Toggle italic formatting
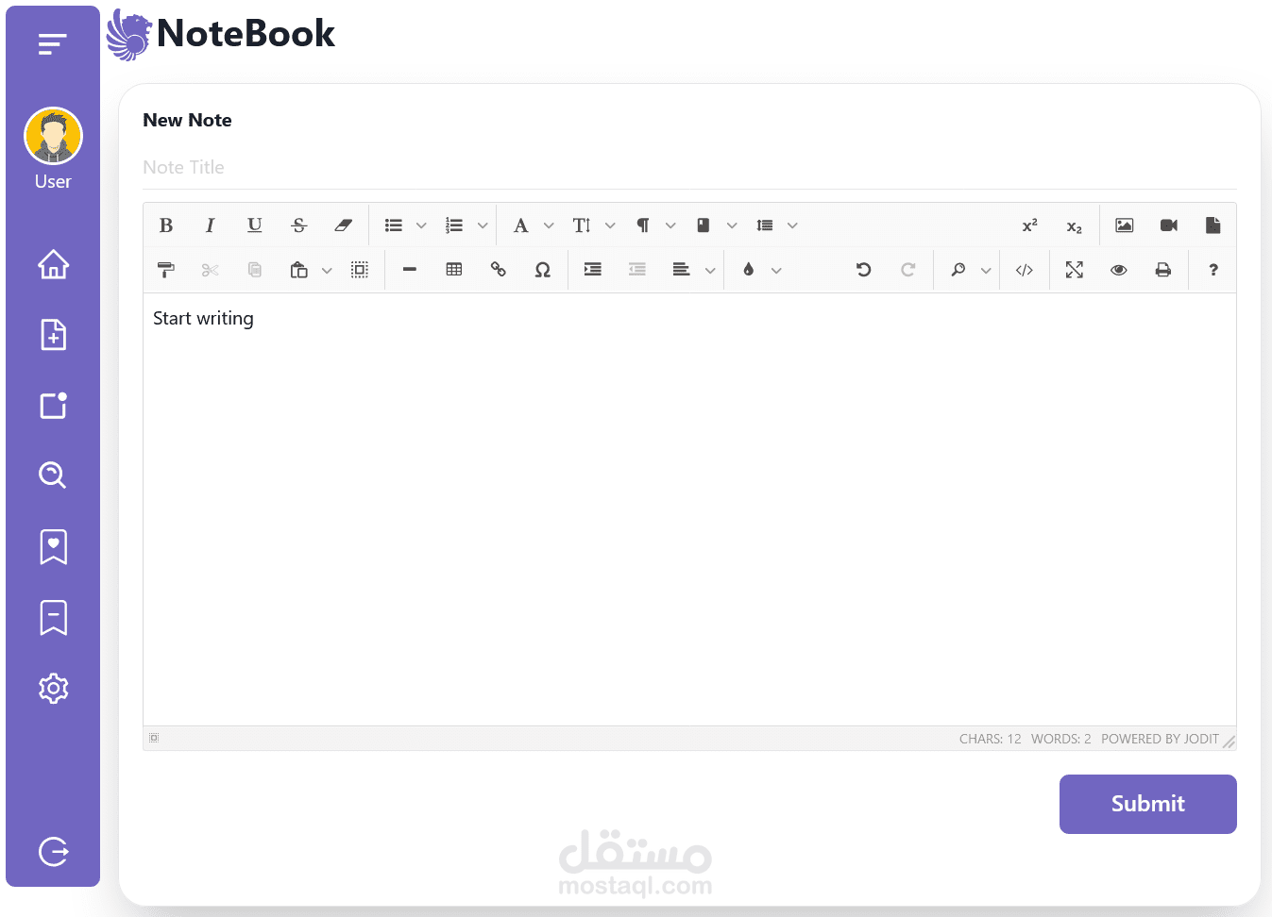 click(x=210, y=225)
